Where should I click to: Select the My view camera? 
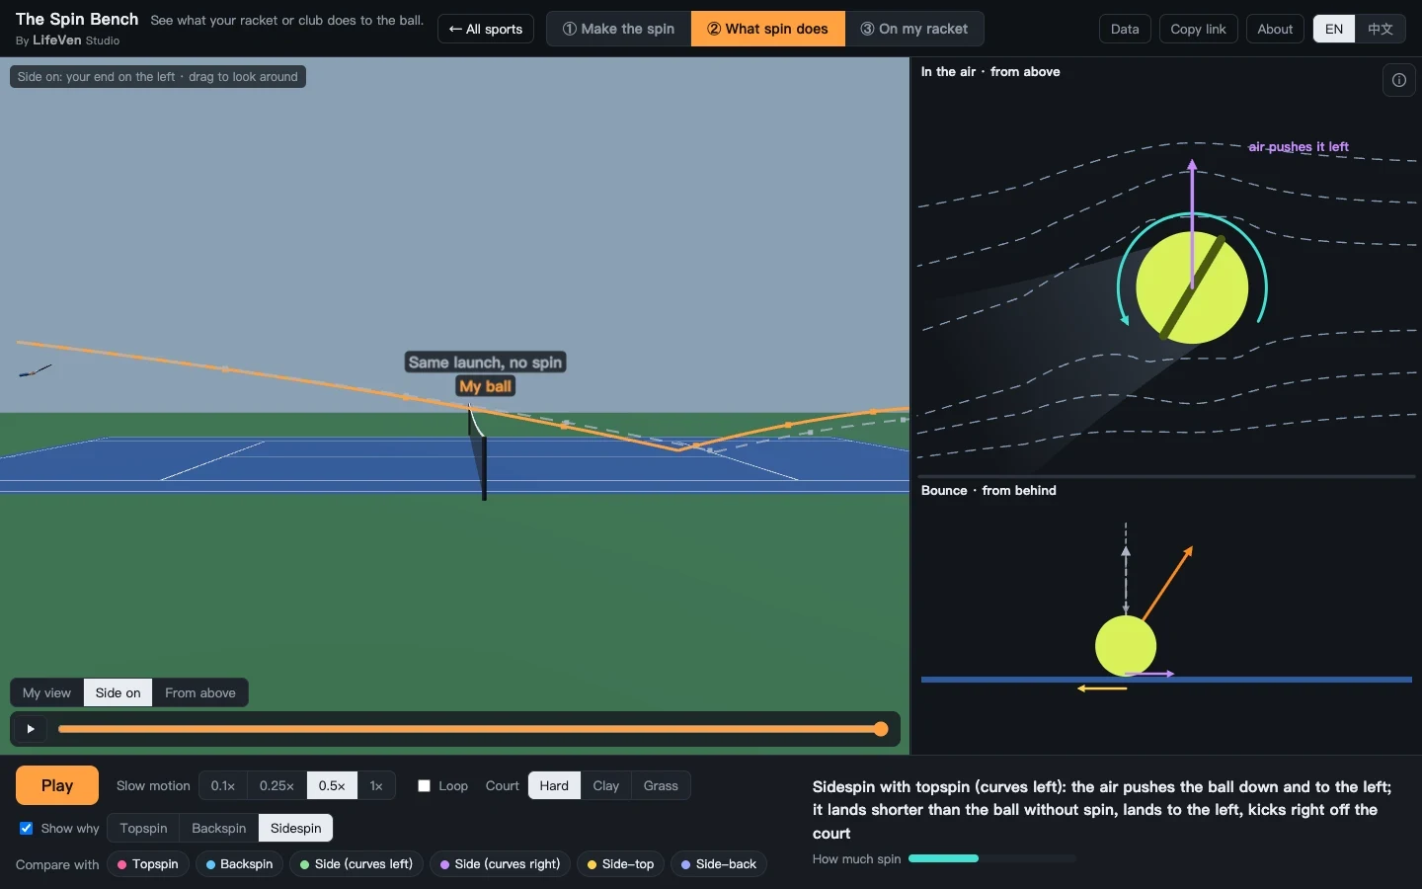pyautogui.click(x=47, y=692)
